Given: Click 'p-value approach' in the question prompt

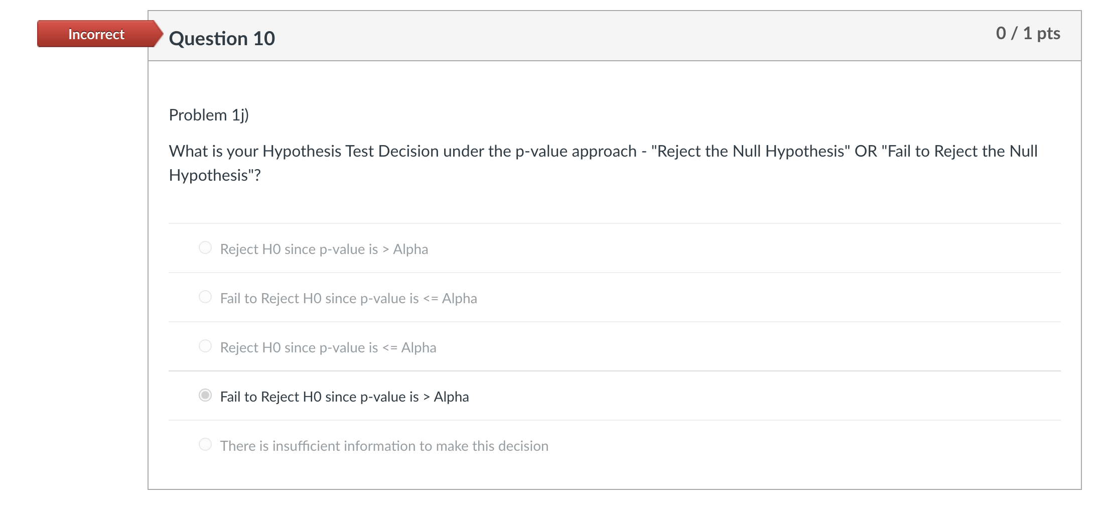Looking at the screenshot, I should click(576, 151).
